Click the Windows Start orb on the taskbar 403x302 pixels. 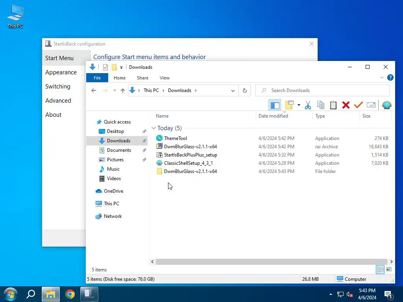[11, 294]
